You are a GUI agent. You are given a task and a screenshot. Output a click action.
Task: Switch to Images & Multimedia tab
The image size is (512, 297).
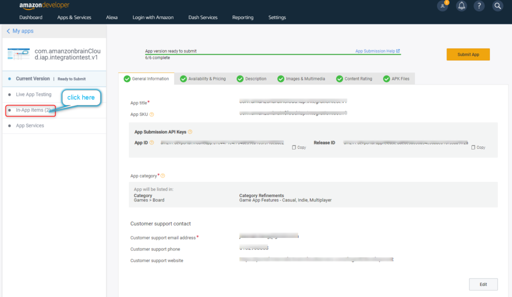tap(301, 78)
